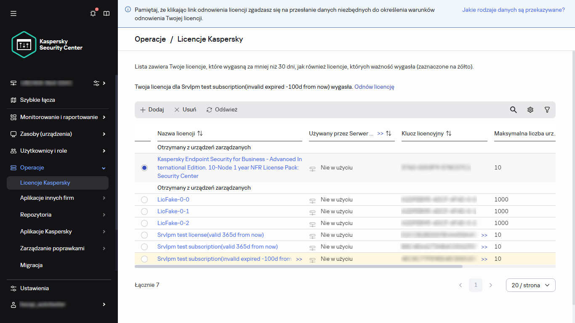The image size is (575, 323).
Task: Select radio button for the expired Srvlpm subscription
Action: click(144, 259)
